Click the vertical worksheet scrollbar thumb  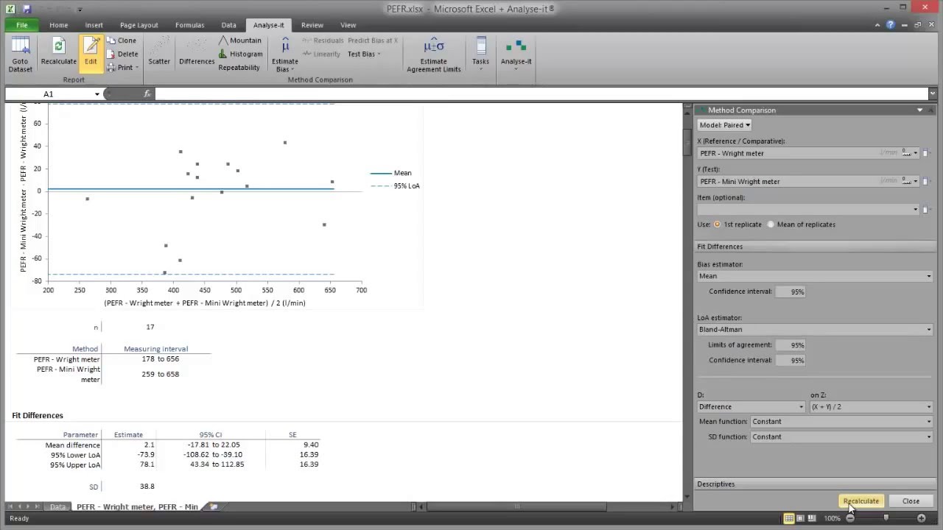687,143
